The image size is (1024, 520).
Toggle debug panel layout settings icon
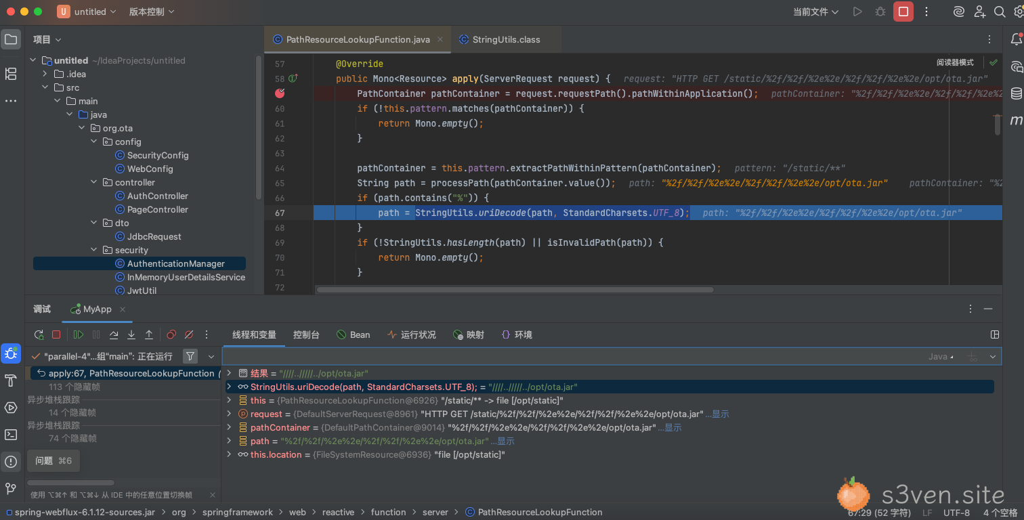pos(995,334)
